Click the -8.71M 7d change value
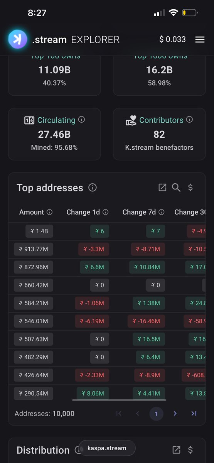 point(148,249)
